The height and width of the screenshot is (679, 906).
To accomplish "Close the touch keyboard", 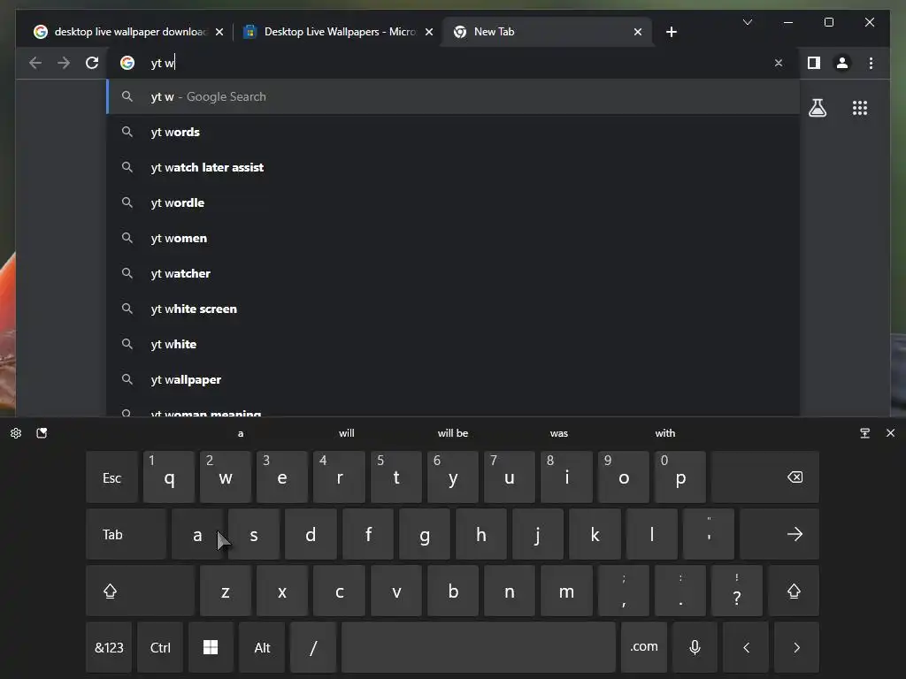I will tap(890, 433).
